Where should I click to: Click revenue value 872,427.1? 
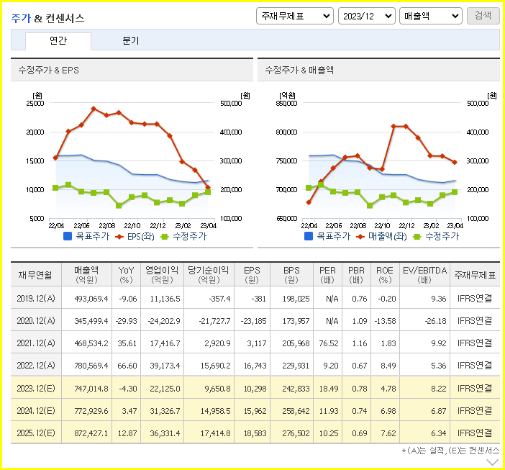(91, 433)
